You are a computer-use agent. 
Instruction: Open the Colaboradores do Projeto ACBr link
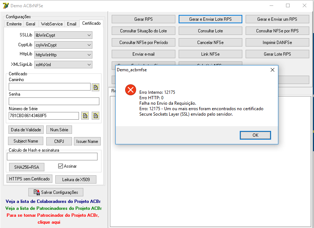(53, 201)
